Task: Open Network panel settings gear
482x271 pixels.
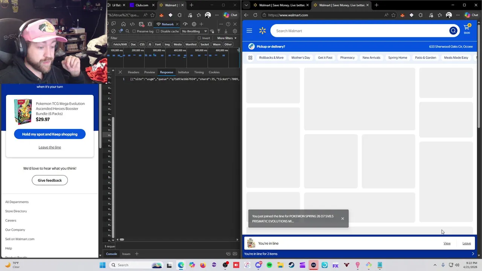Action: [x=235, y=31]
